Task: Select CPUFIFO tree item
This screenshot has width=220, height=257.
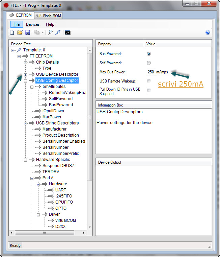Action: [64, 202]
